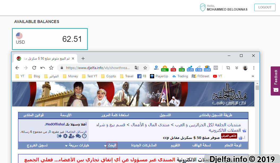Open the extension with 356 badge
Viewport: 280px width, 163px height.
pos(165,68)
